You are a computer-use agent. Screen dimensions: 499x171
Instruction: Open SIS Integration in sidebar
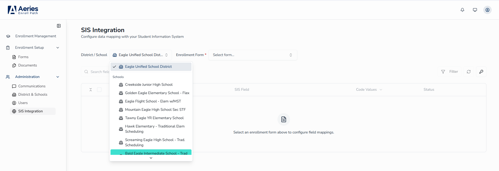point(33,111)
